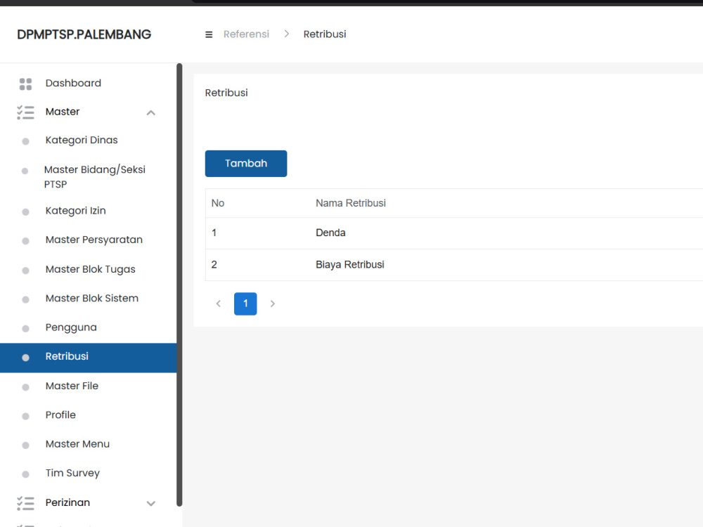Select the Biaya Retribusi table row

453,265
